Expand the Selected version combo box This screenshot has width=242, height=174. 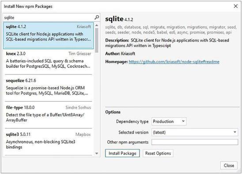[x=195, y=132]
